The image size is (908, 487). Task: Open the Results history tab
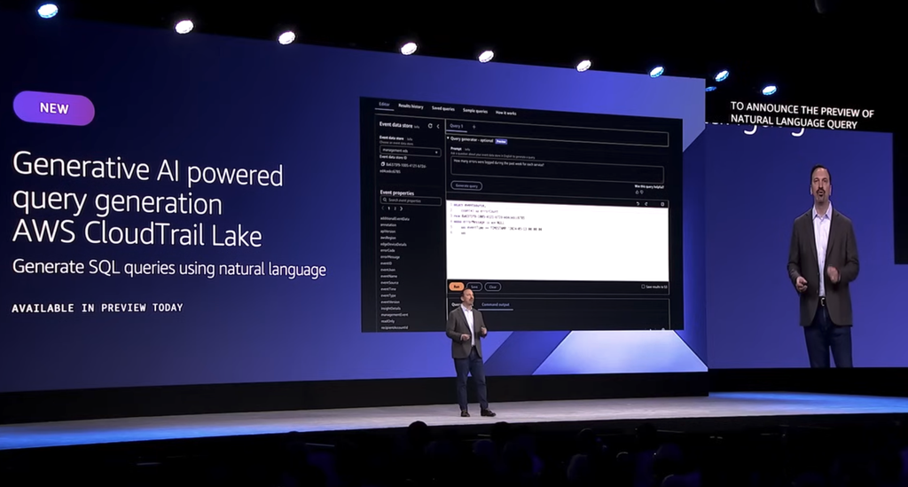[x=411, y=106]
